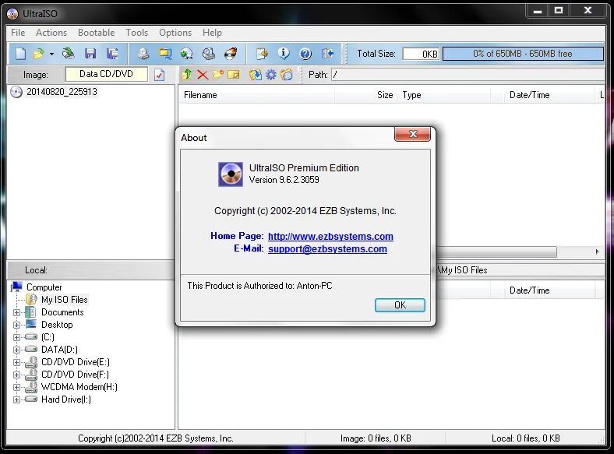
Task: Open the recent files dropdown arrow
Action: pyautogui.click(x=51, y=54)
